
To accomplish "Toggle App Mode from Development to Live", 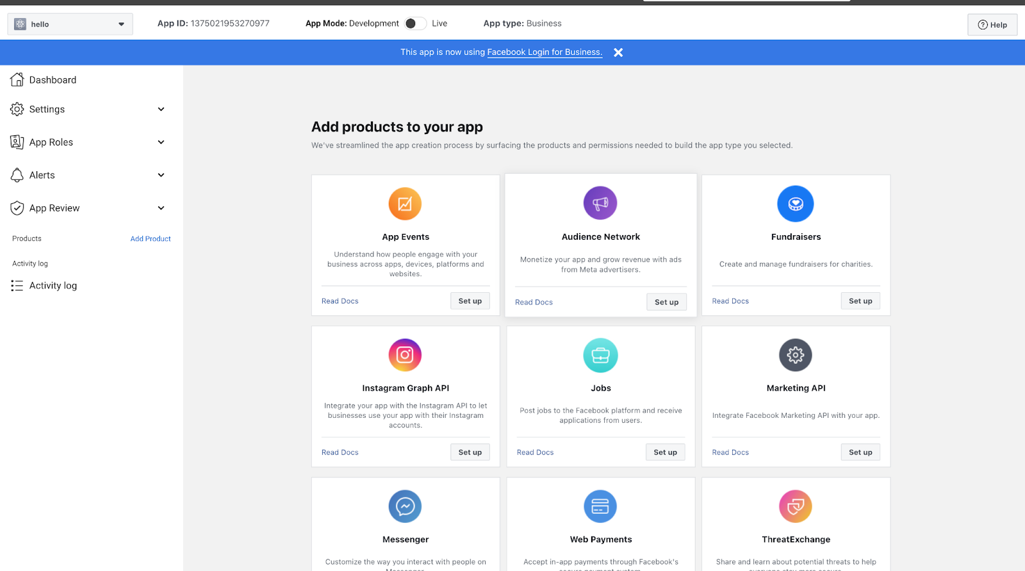I will 415,24.
